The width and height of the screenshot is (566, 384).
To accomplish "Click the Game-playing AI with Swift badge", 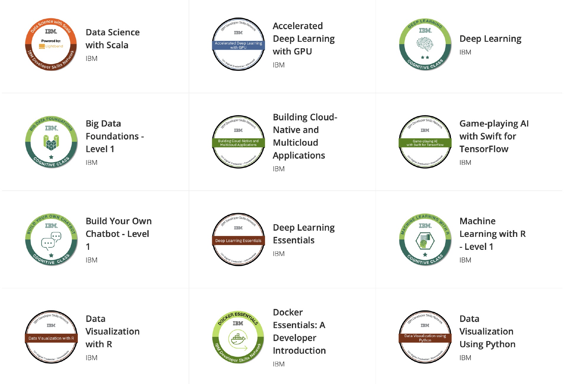I will click(x=425, y=142).
